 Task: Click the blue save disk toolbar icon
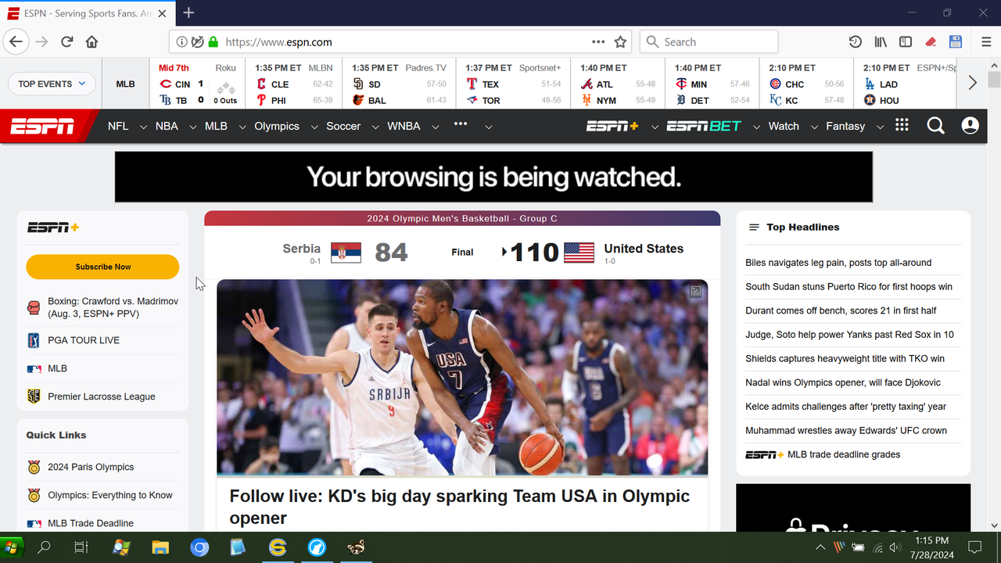pos(955,42)
